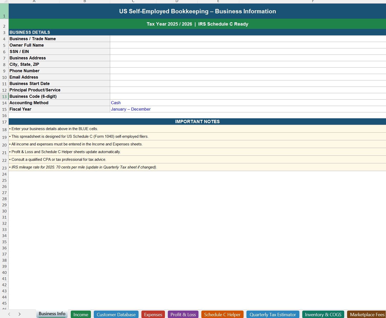Select row 30 header
Screen dimensions: 386x318
pos(4,211)
